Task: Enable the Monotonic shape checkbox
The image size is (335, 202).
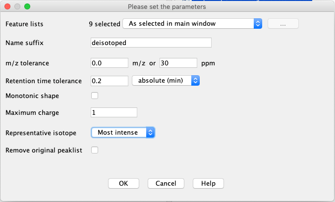Action: pyautogui.click(x=95, y=96)
